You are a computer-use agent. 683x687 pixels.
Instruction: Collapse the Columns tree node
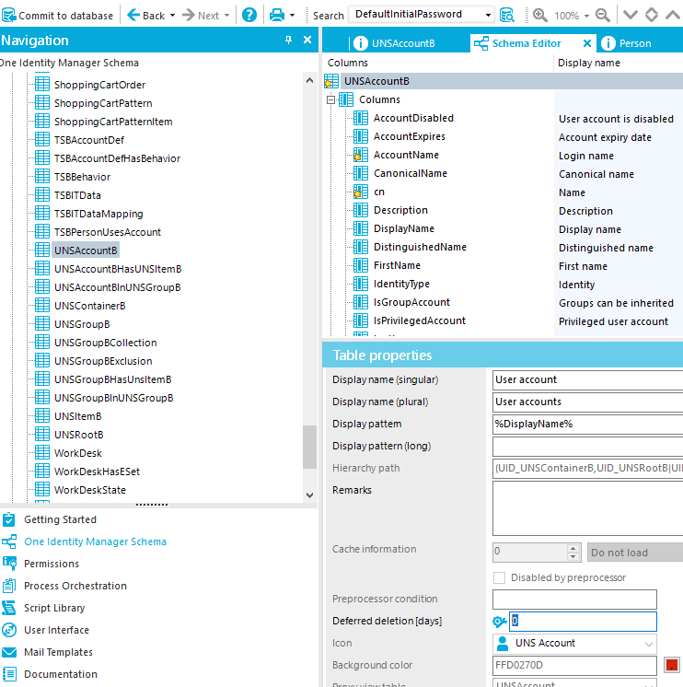[x=331, y=99]
